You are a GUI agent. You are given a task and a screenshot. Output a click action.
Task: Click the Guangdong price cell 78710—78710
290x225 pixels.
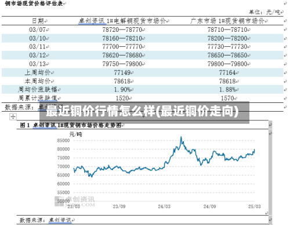(227, 29)
